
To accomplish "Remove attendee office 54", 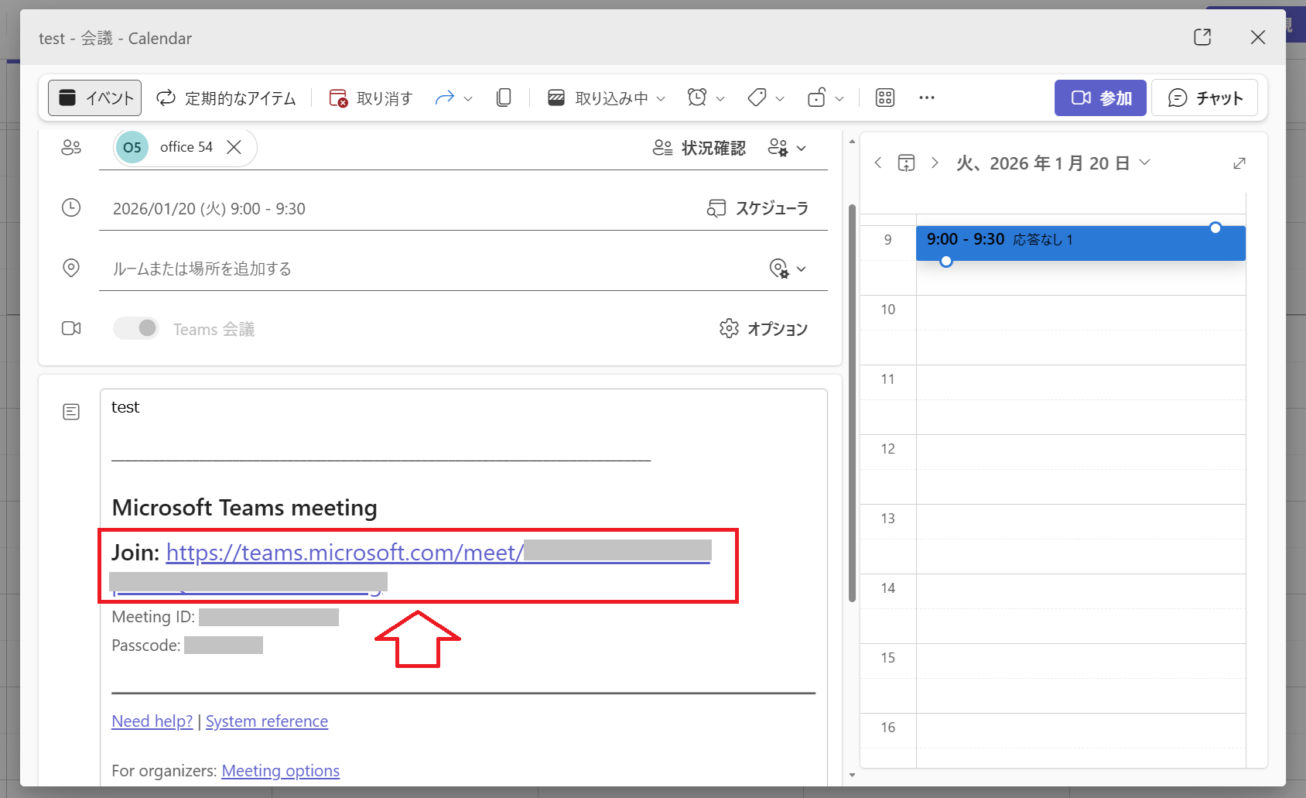I will pos(234,147).
